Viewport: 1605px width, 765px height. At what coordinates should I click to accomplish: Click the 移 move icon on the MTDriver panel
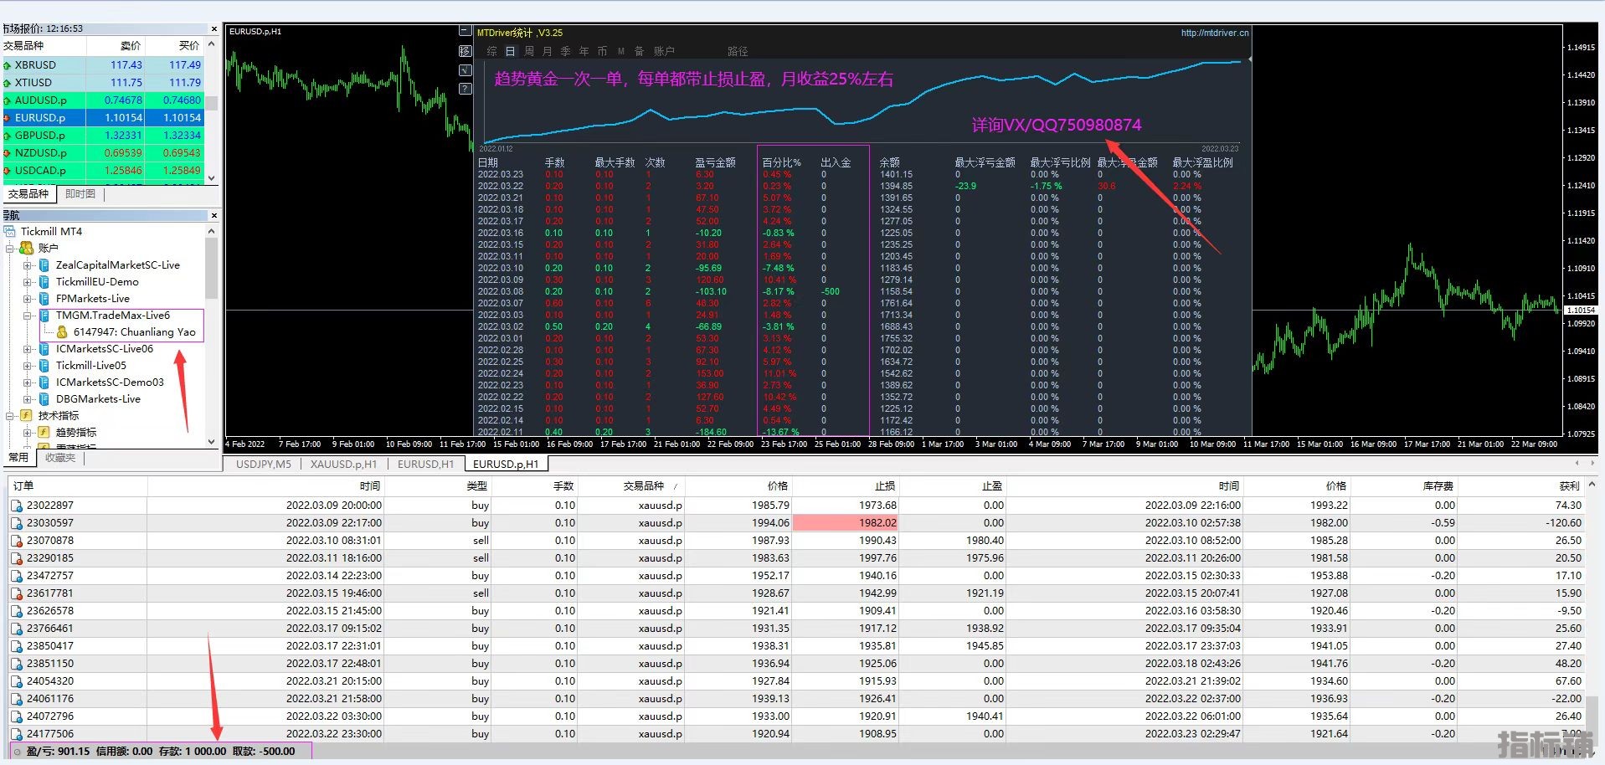click(x=466, y=51)
